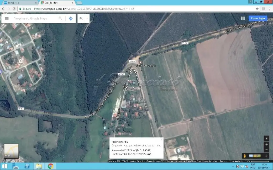Close the measure distance popup

point(161,139)
